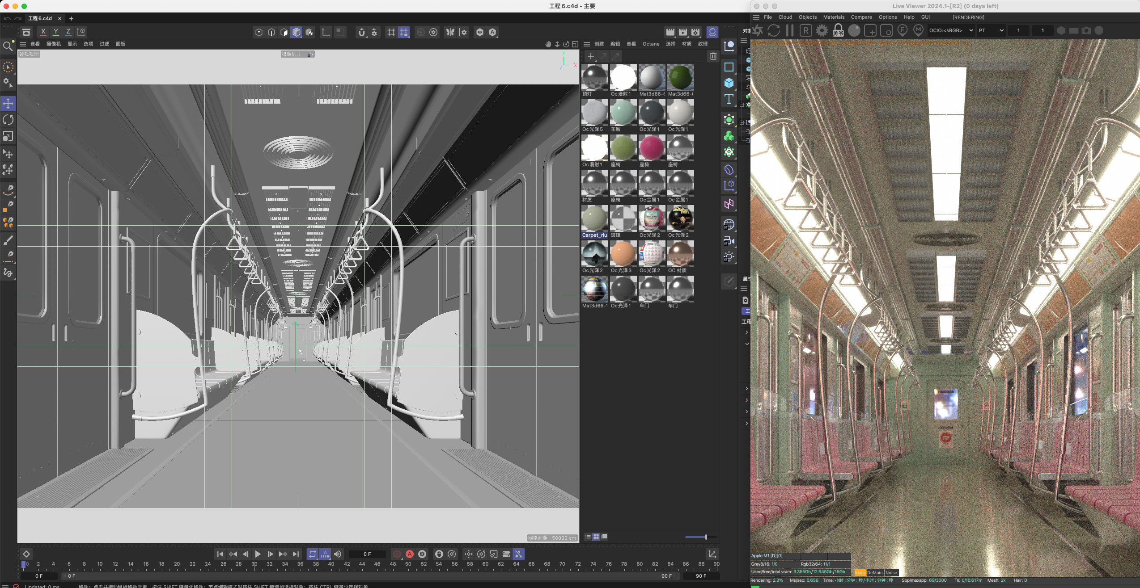Open material manager hamburger menu beside 创建
Screen dimensions: 1140x588
586,44
